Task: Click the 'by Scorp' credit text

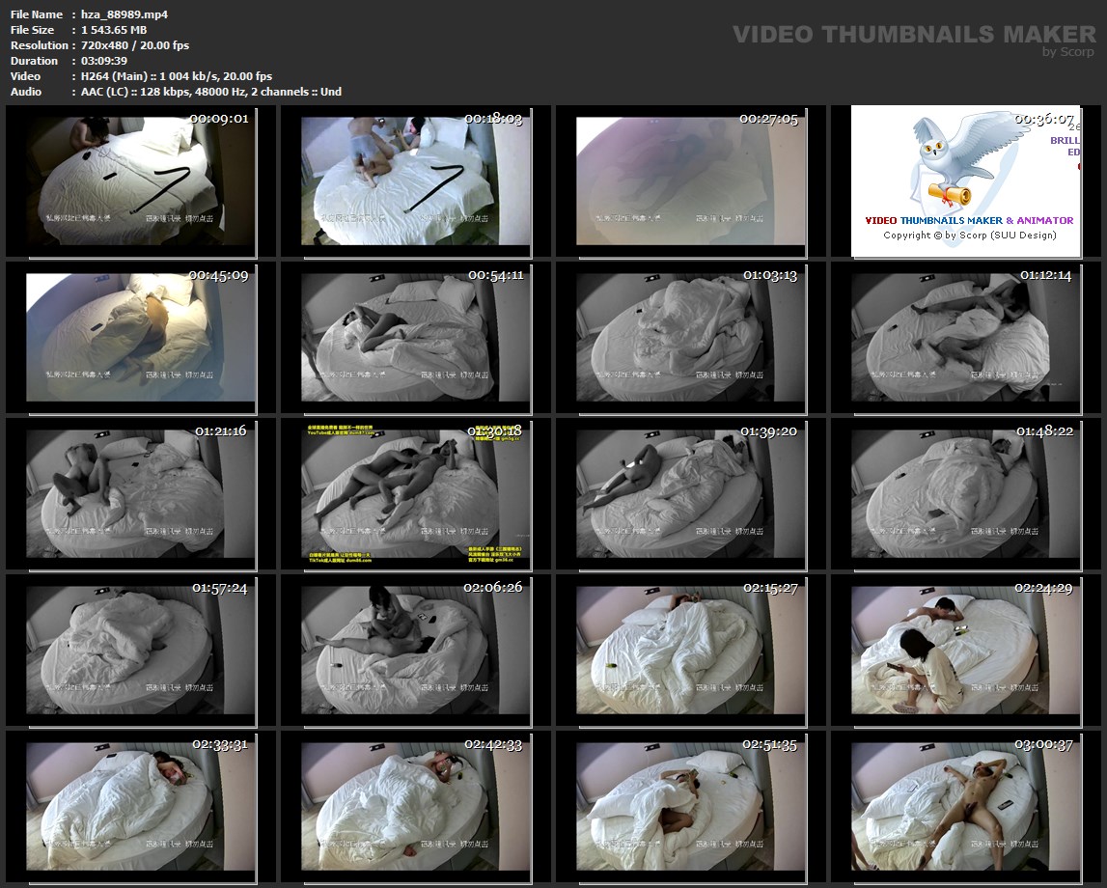Action: 1067,51
